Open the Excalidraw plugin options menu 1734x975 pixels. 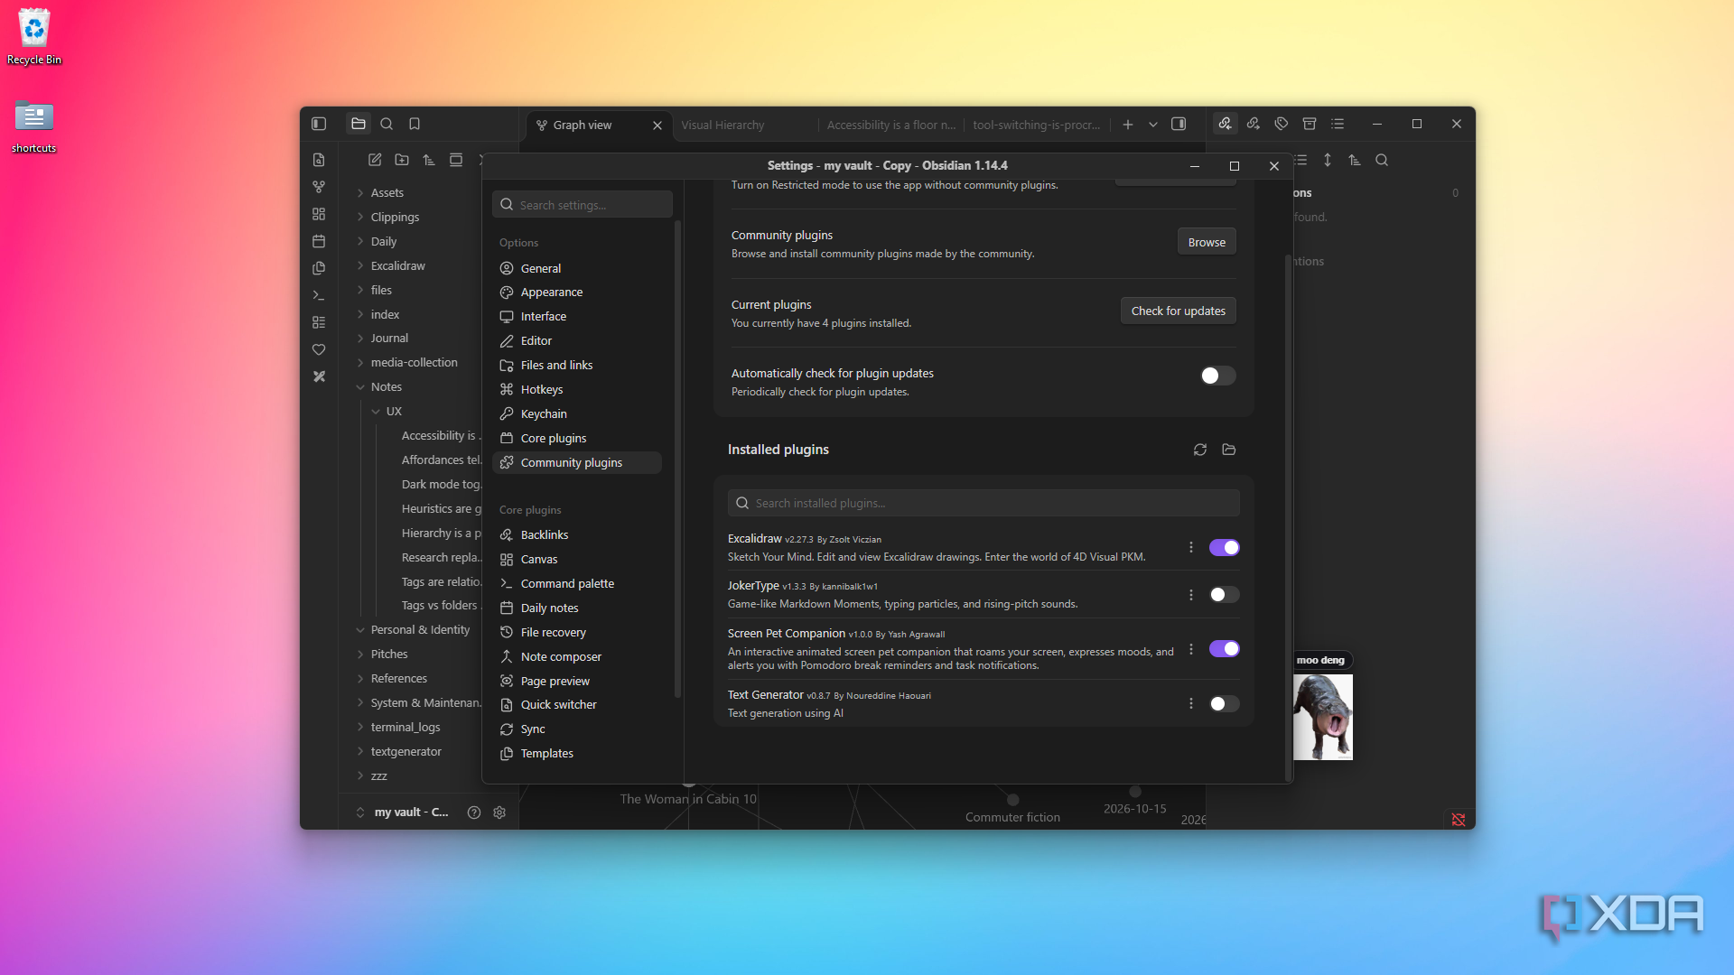tap(1191, 547)
